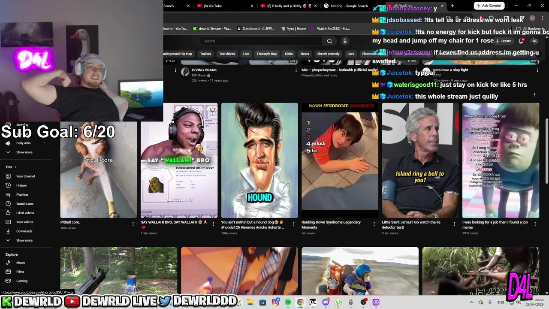Open more options for Little Saint James short
This screenshot has height=309, width=549.
(x=455, y=224)
